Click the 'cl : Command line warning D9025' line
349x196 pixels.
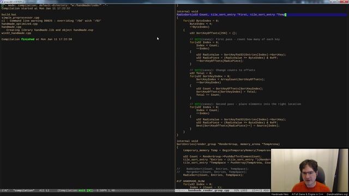pos(51,21)
